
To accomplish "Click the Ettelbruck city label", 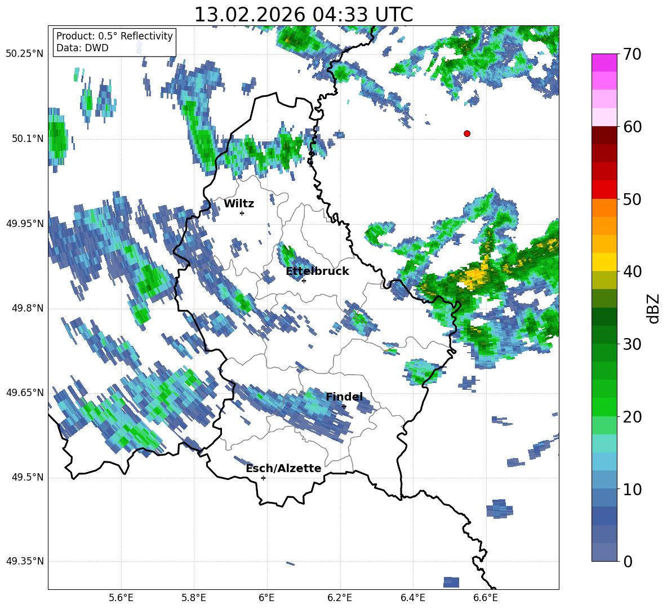I will point(317,272).
